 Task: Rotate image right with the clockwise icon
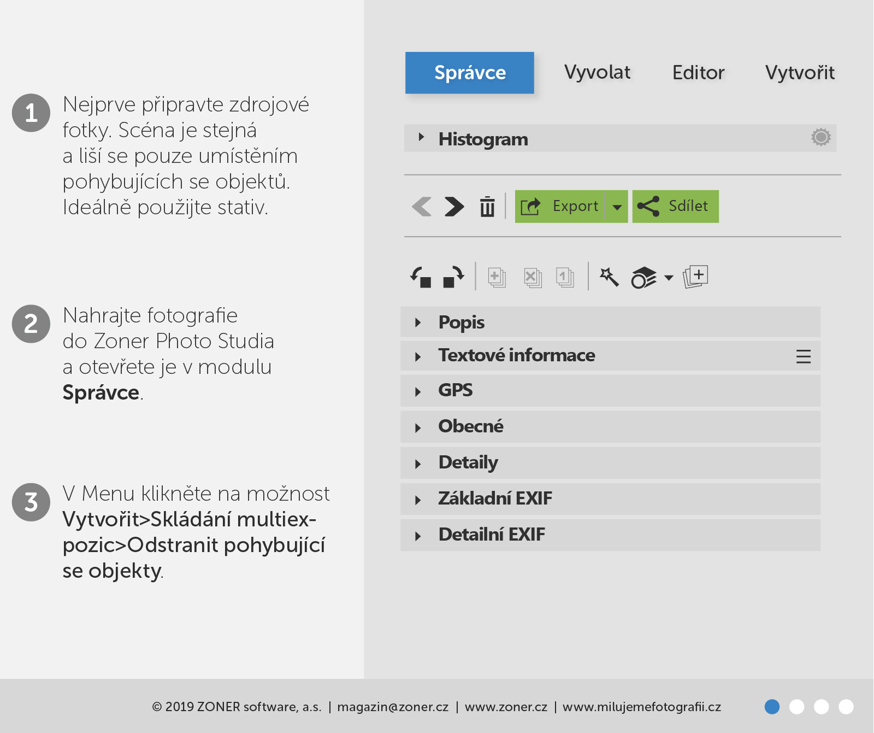[x=453, y=277]
